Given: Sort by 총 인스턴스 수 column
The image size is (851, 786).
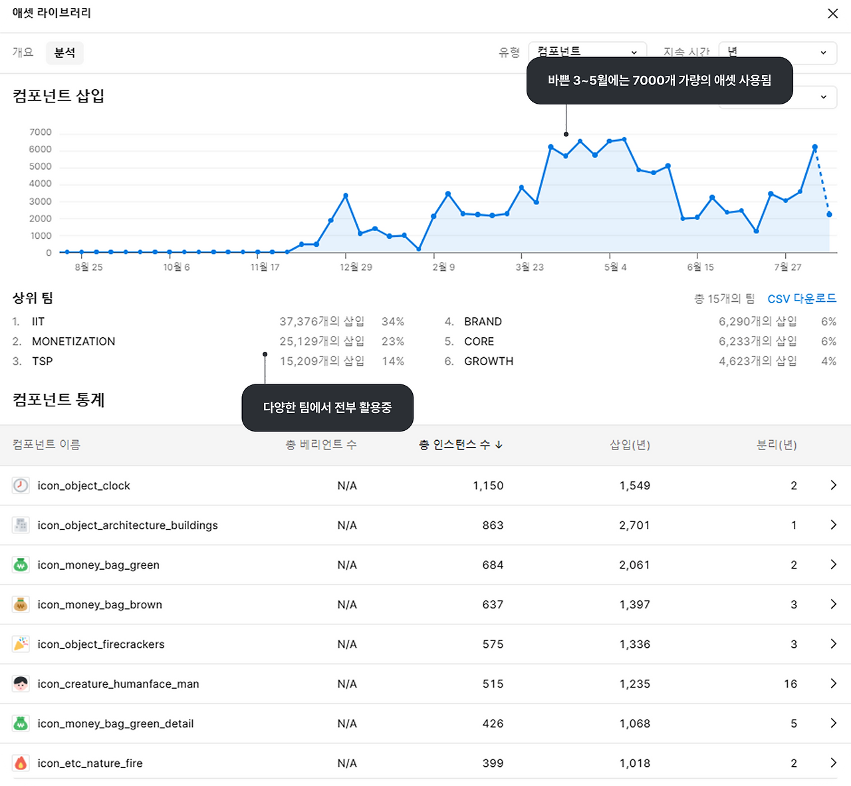Looking at the screenshot, I should tap(461, 445).
